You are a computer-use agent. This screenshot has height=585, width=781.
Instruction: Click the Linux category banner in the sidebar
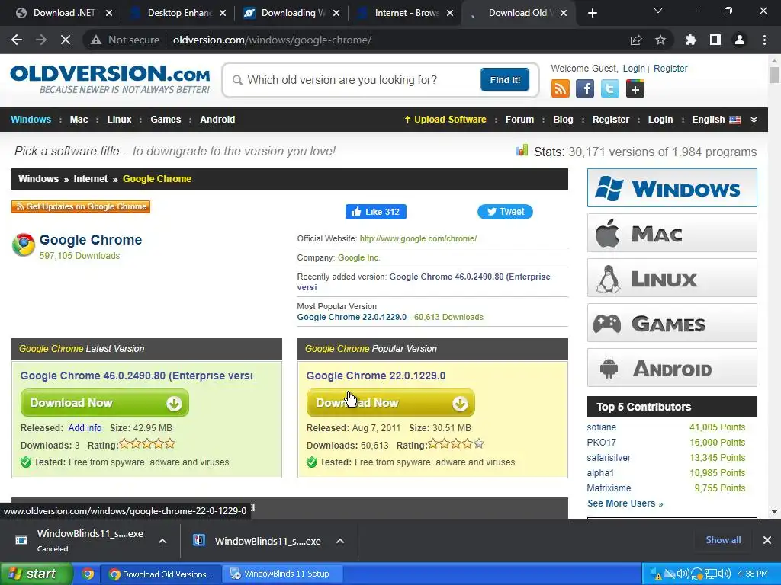[672, 277]
